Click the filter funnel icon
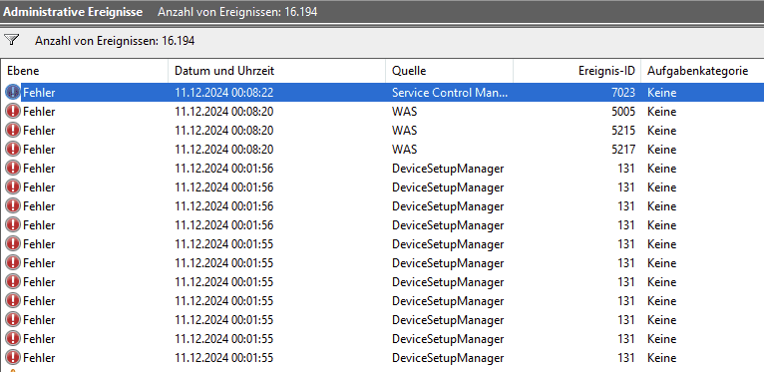This screenshot has height=372, width=764. (x=11, y=40)
